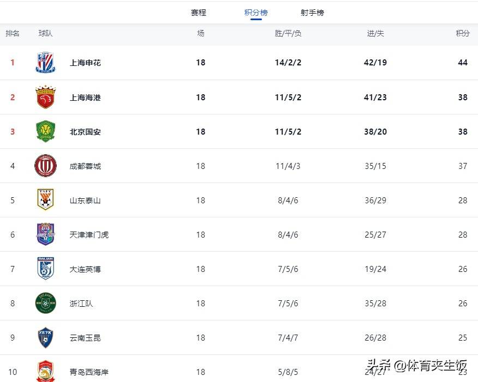Click the Shanghai Port team crest

(x=45, y=97)
